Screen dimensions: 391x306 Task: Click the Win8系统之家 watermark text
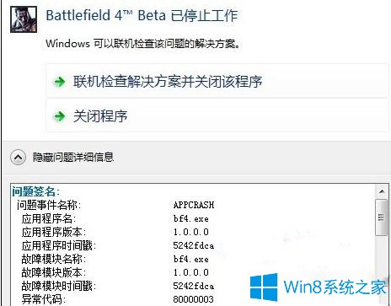click(335, 287)
